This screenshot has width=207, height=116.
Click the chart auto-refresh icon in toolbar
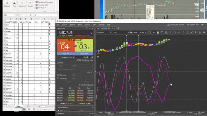(149, 33)
